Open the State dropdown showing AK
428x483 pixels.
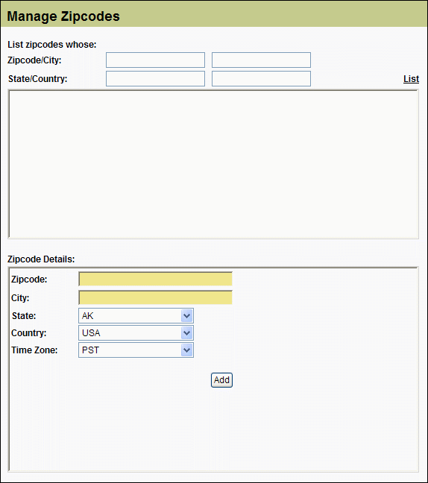(x=136, y=316)
